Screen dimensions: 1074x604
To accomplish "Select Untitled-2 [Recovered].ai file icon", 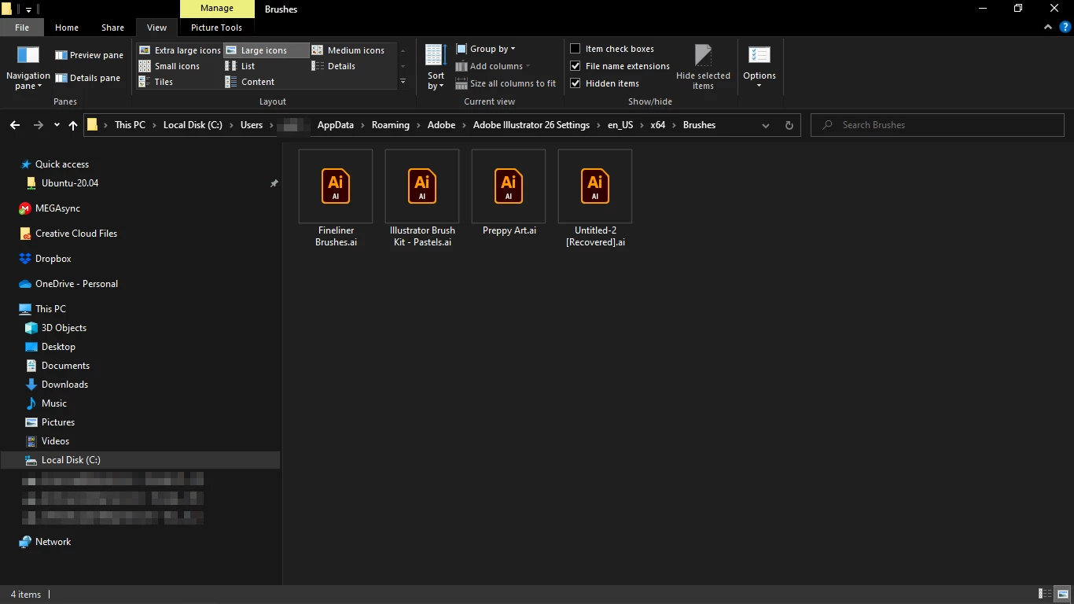I will pyautogui.click(x=595, y=186).
